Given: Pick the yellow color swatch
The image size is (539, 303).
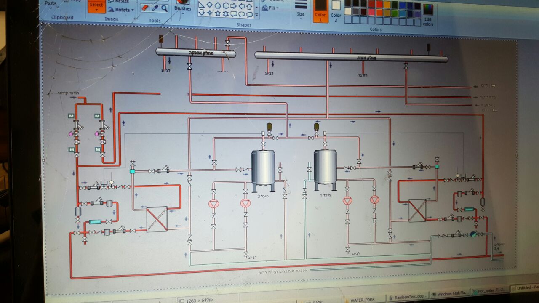Looking at the screenshot, I should point(387,4).
